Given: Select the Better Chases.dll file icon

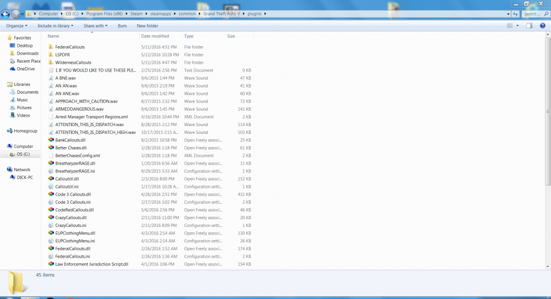Looking at the screenshot, I should pyautogui.click(x=51, y=148).
